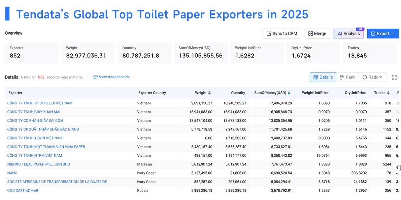The width and height of the screenshot is (401, 200).
Task: Select the QtyUnitPrice 1.6724 overview card
Action: (313, 53)
